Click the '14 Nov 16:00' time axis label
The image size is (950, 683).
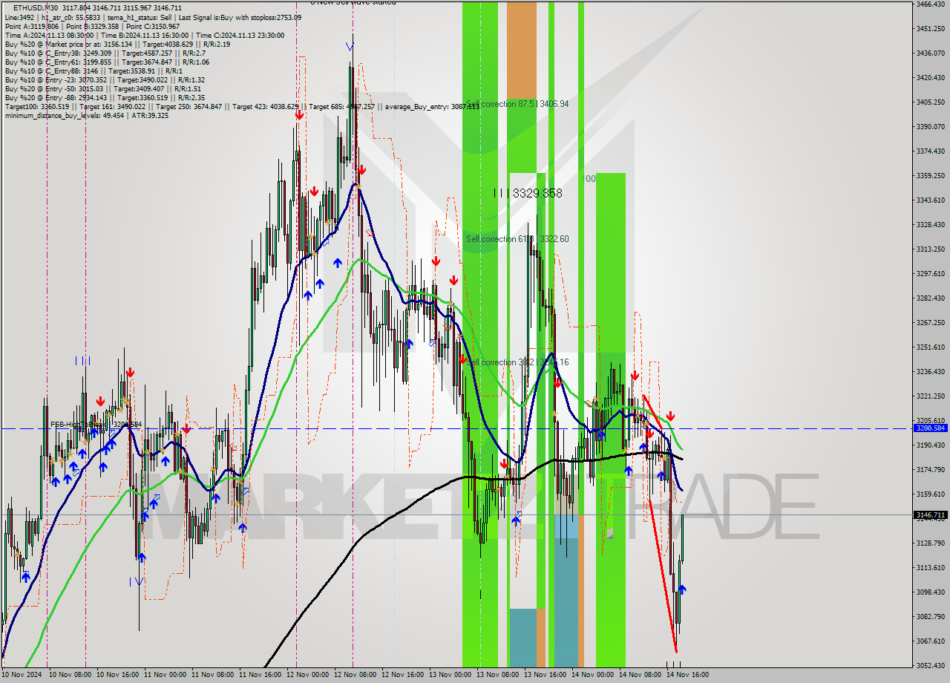(x=687, y=675)
